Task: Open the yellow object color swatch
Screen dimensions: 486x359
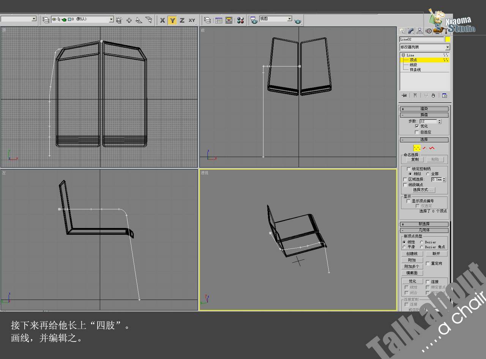Action: (x=448, y=39)
